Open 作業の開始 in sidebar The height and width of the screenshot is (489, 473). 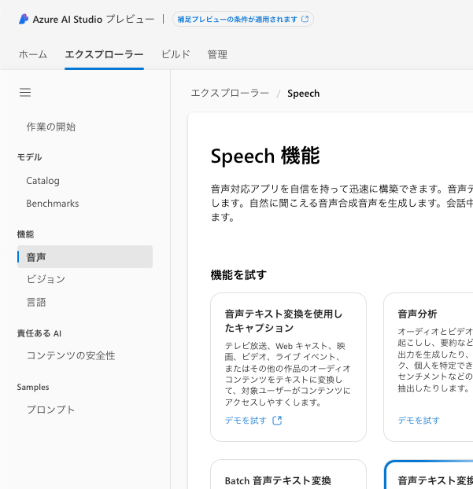(51, 127)
